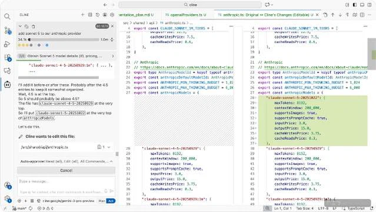Open the file with the diff editor's open-file icon
This screenshot has width=376, height=212.
click(325, 15)
